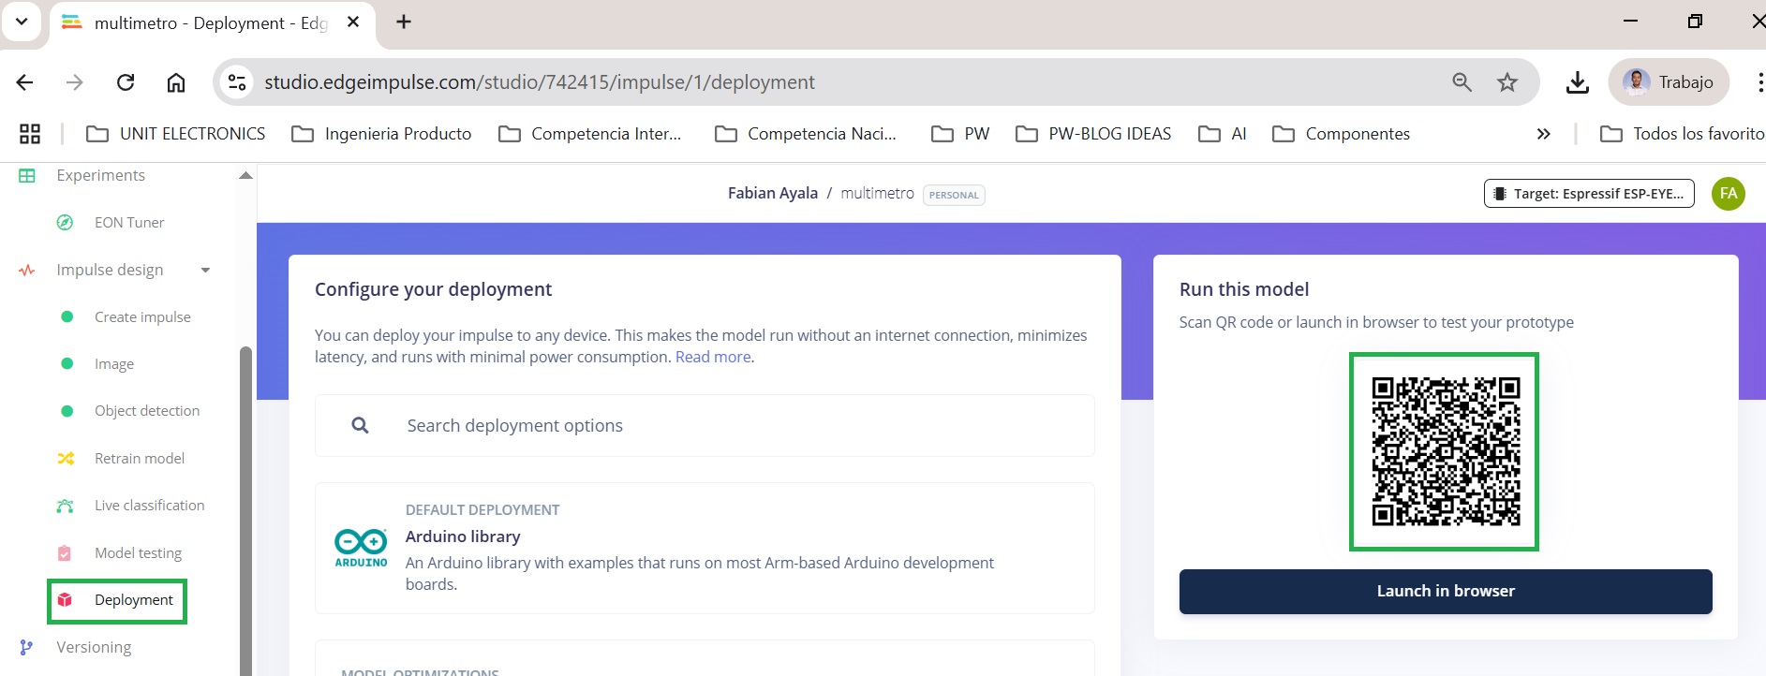1766x676 pixels.
Task: Focus Search deployment options field
Action: tap(705, 426)
